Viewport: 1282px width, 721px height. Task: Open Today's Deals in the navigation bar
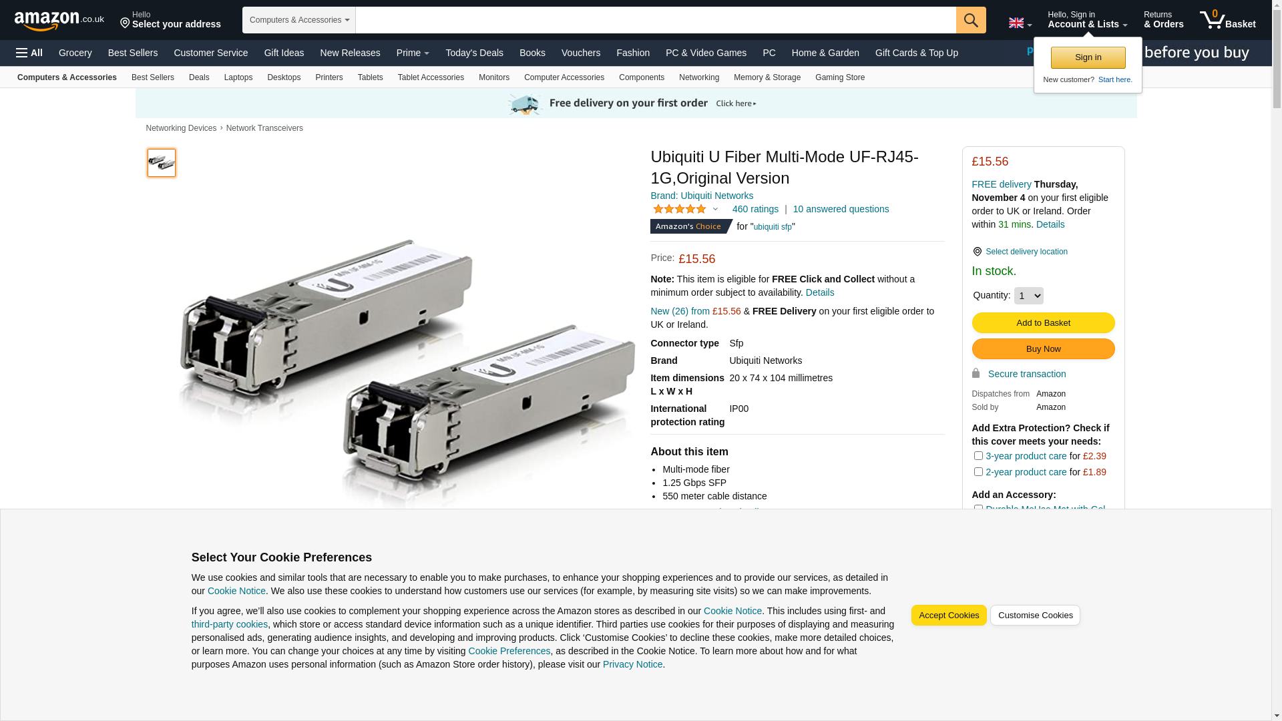point(474,53)
